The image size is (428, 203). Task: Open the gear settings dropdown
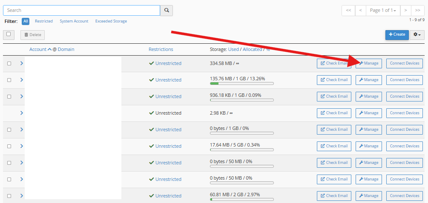[x=417, y=34]
